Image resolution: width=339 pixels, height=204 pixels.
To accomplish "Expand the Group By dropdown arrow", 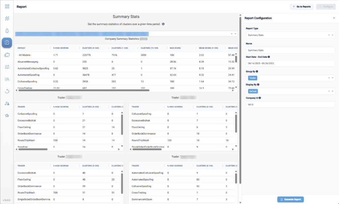I will [332, 78].
